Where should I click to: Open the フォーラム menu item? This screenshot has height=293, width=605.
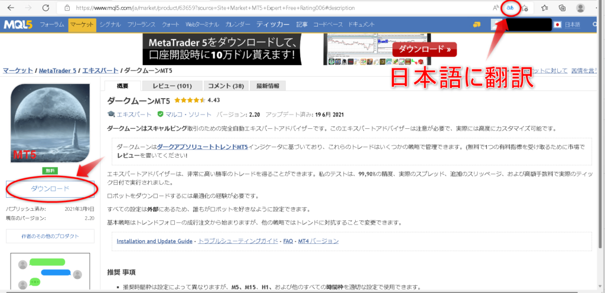pos(52,25)
